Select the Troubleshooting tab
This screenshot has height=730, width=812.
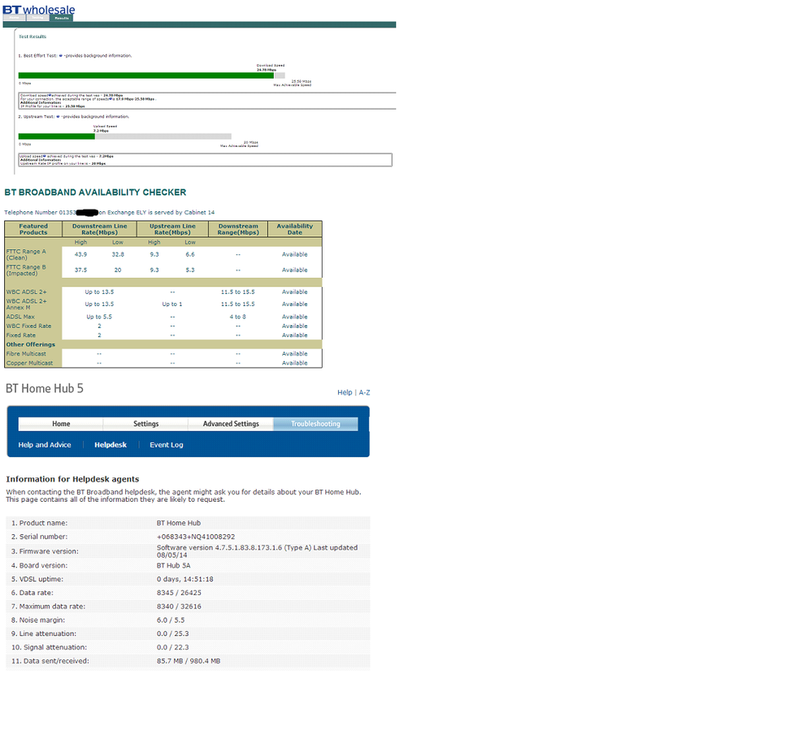[315, 424]
